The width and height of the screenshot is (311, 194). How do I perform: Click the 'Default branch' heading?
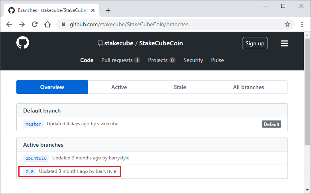tap(42, 111)
